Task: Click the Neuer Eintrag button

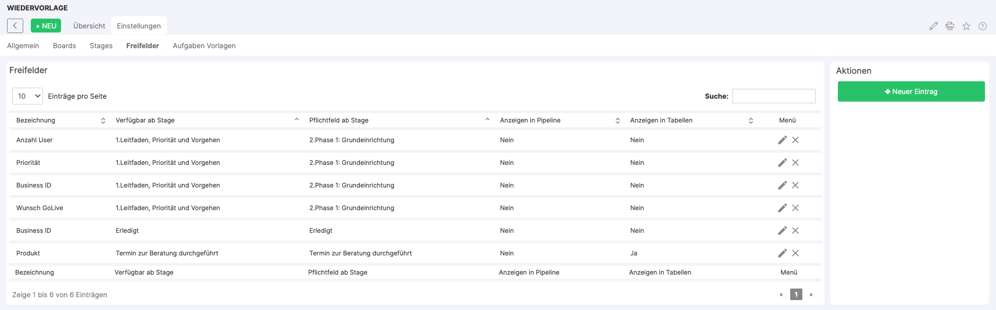Action: pos(911,92)
